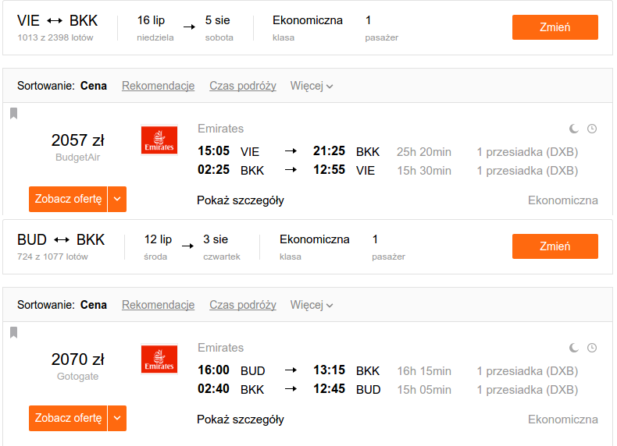Click Emirates logo on VIE offer

tap(159, 140)
